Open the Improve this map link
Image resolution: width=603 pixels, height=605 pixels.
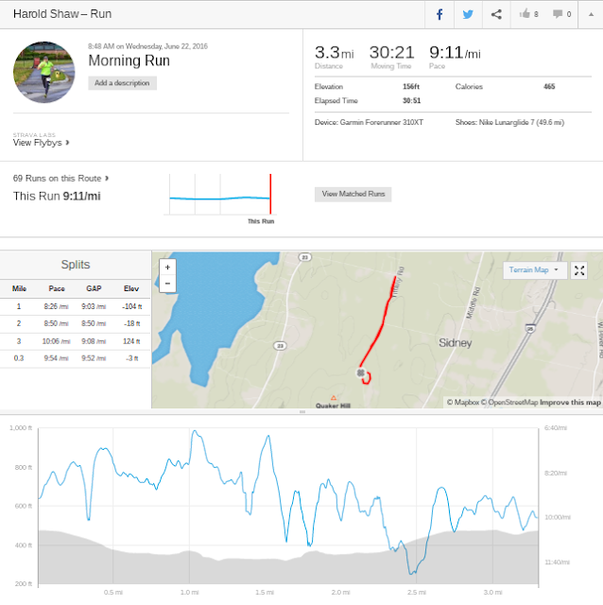570,403
